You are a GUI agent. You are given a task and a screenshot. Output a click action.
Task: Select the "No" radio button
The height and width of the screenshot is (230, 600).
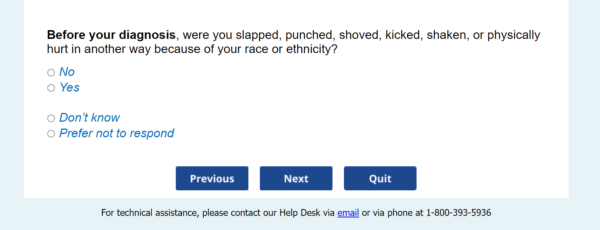coord(51,72)
